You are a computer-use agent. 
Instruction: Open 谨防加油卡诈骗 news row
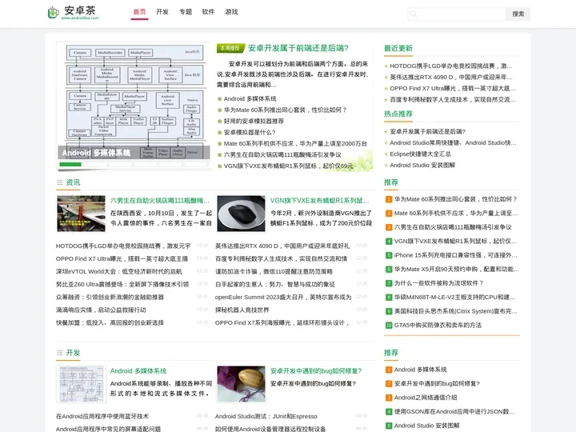click(274, 271)
